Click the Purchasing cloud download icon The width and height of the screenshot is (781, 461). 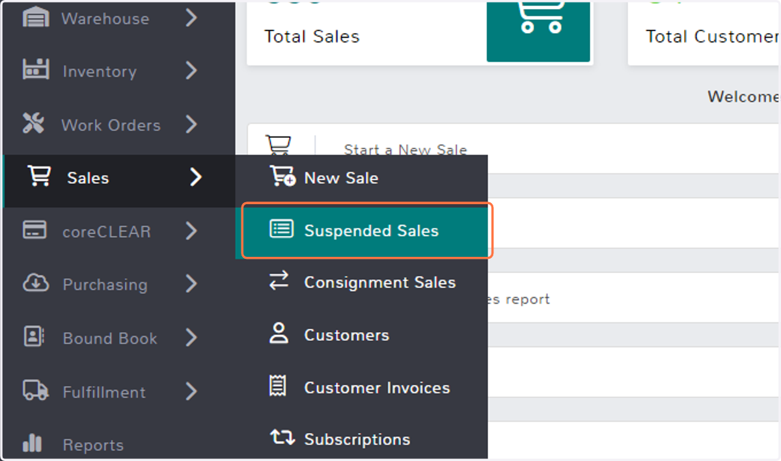36,283
